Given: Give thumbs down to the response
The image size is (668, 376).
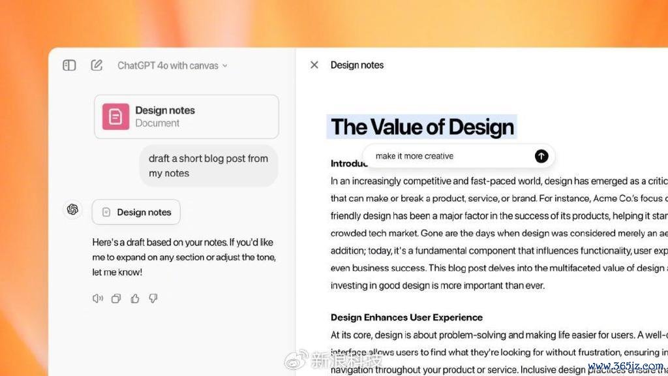Looking at the screenshot, I should [153, 298].
